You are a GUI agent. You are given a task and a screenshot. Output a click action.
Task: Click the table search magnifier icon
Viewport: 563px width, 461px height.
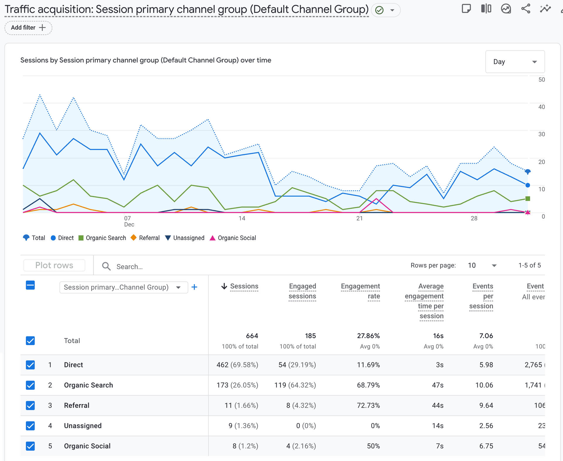(x=106, y=266)
